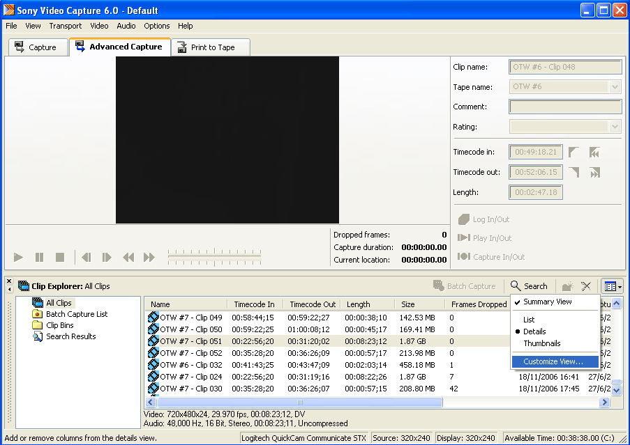Expand the Rating combo box
The image size is (630, 445).
point(615,127)
